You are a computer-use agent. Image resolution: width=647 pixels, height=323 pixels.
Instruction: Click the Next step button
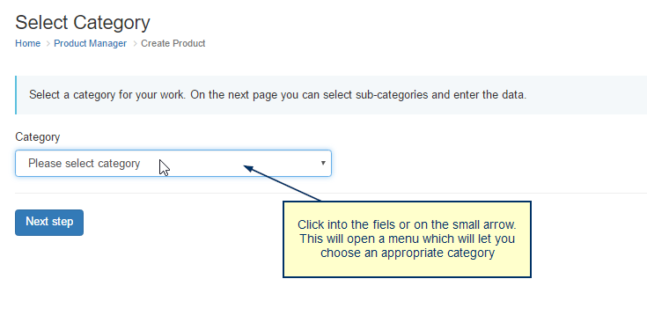coord(49,223)
